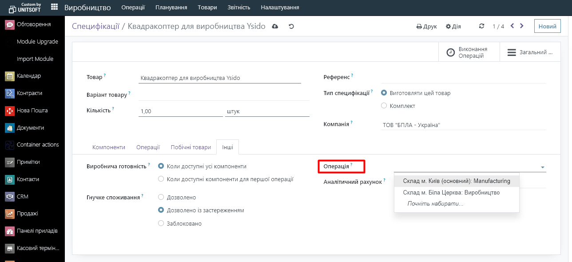The width and height of the screenshot is (572, 262).
Task: Open Календар from the sidebar
Action: (x=32, y=76)
